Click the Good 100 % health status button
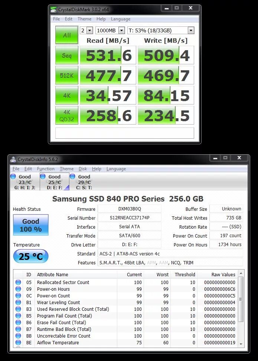The image size is (258, 361). 31,225
